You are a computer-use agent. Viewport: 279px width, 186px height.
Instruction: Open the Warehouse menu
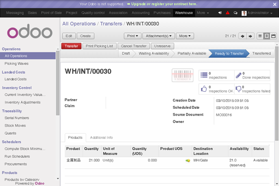pos(184,13)
